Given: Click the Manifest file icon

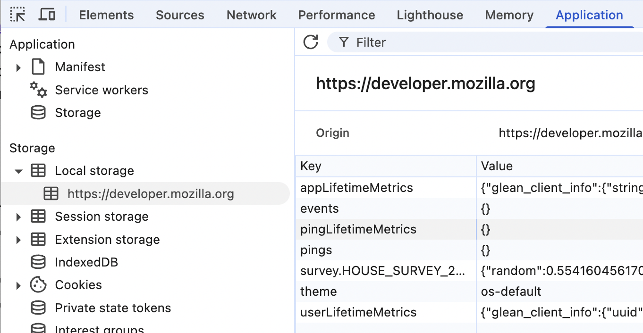Looking at the screenshot, I should [x=38, y=67].
